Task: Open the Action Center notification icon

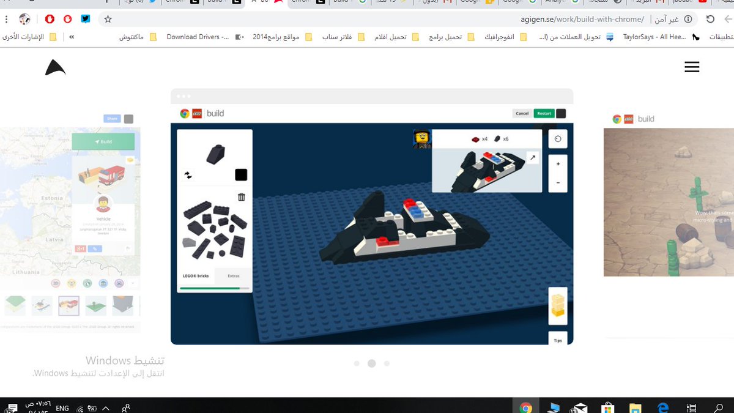Action: click(x=12, y=407)
